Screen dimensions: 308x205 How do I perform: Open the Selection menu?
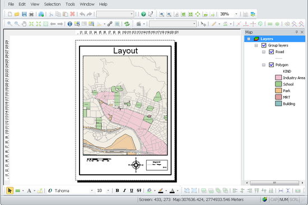(52, 4)
